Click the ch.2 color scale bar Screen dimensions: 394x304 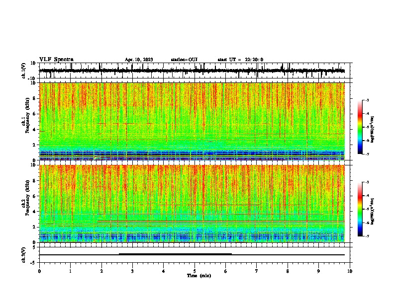(x=360, y=209)
